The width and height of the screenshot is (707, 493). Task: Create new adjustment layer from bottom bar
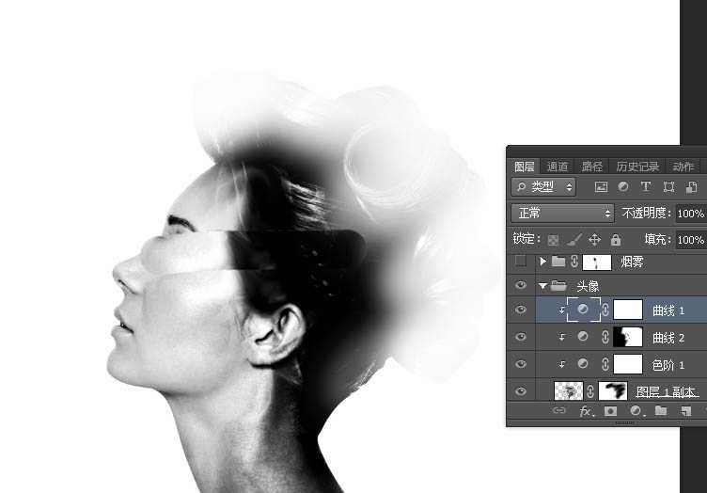click(x=636, y=411)
